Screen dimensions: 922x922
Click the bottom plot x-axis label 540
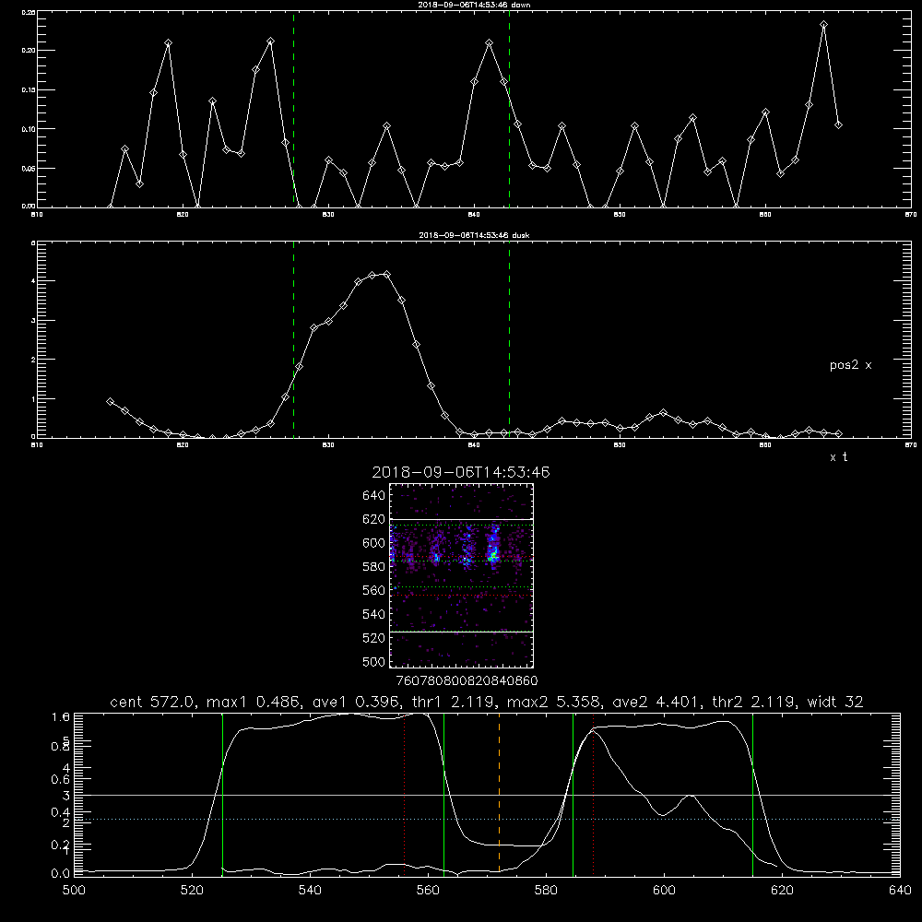(310, 891)
